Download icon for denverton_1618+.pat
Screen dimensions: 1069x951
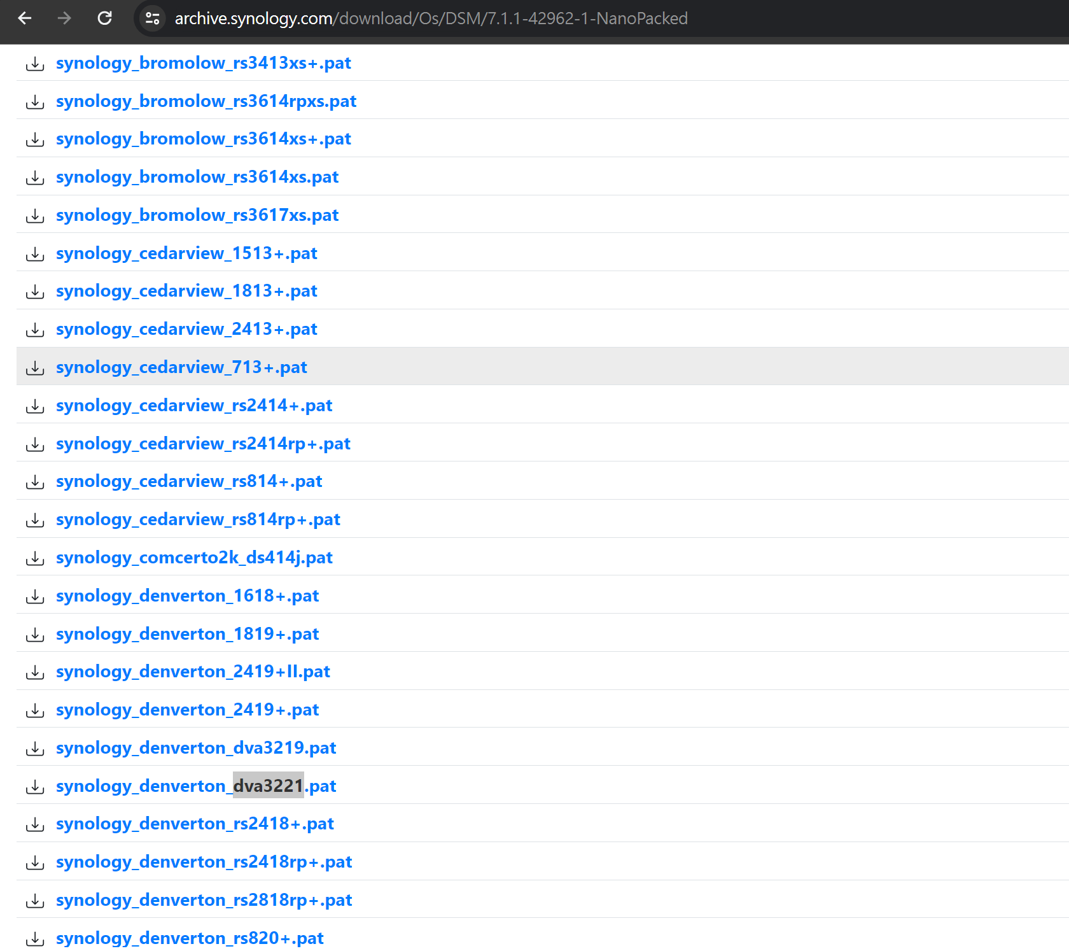click(x=35, y=596)
